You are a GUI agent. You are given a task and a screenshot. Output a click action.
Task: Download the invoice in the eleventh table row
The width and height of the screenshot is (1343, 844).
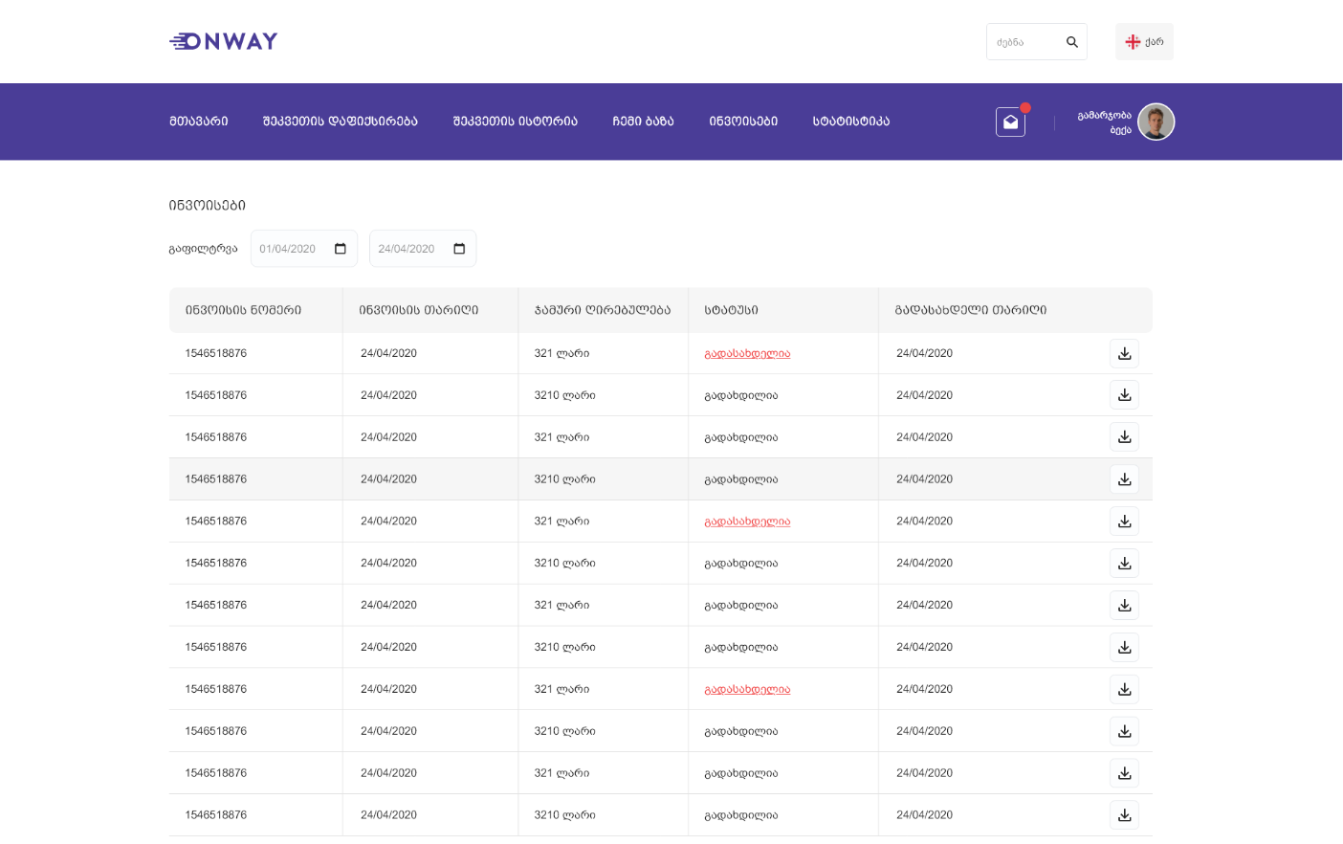tap(1124, 773)
